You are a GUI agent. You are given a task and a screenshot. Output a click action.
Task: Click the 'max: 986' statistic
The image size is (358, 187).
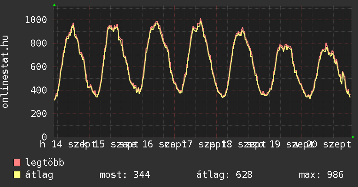tap(321, 175)
